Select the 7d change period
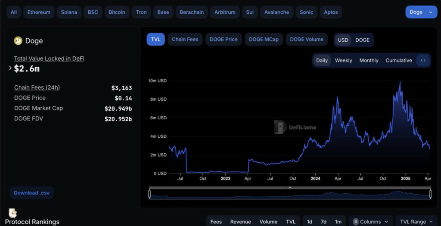 pyautogui.click(x=323, y=222)
